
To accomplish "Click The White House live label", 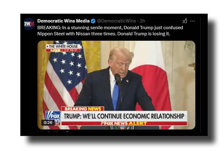I will (63, 47).
